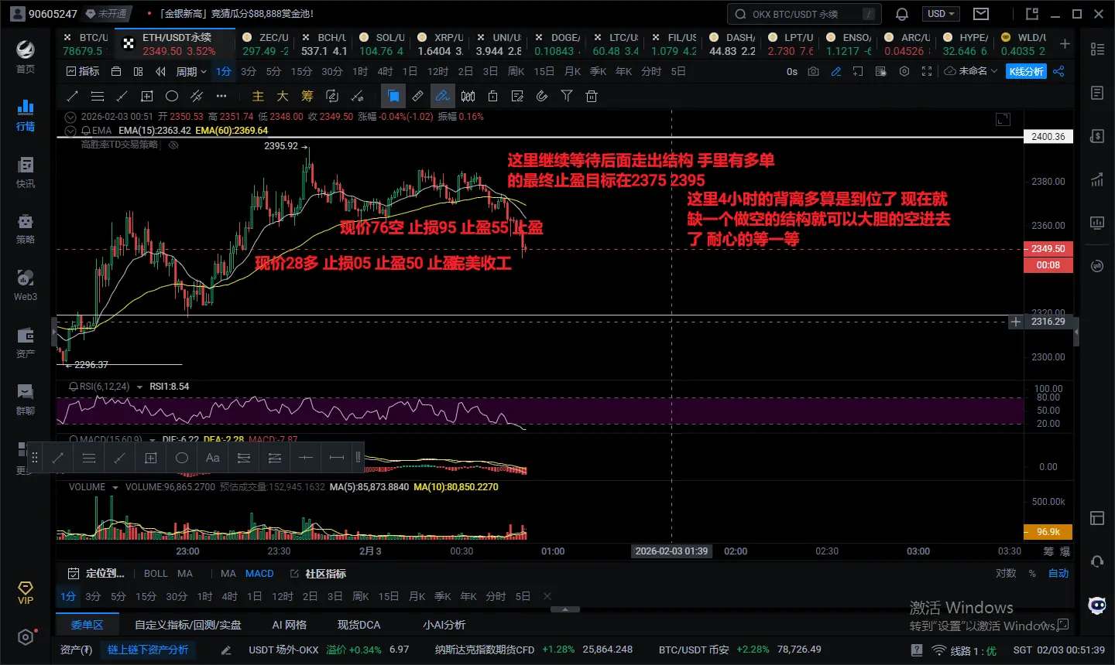The width and height of the screenshot is (1115, 665).
Task: Click the notification bell icon
Action: coord(902,14)
